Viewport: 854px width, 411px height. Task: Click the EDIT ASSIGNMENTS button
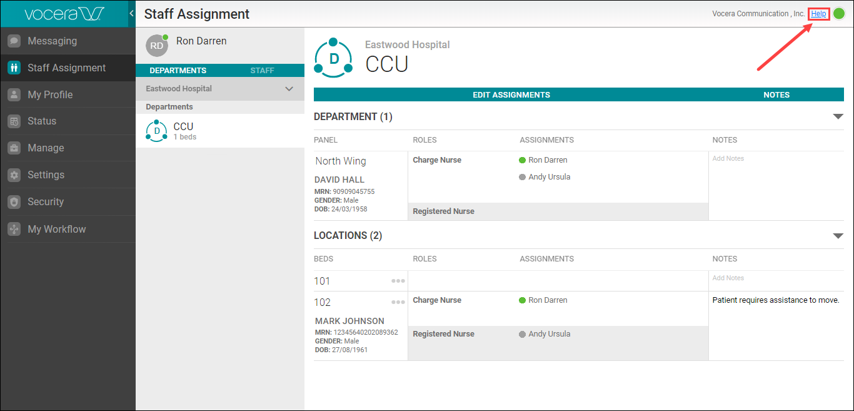coord(511,95)
